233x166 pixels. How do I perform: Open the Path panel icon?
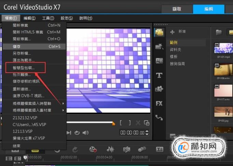[x=159, y=117]
